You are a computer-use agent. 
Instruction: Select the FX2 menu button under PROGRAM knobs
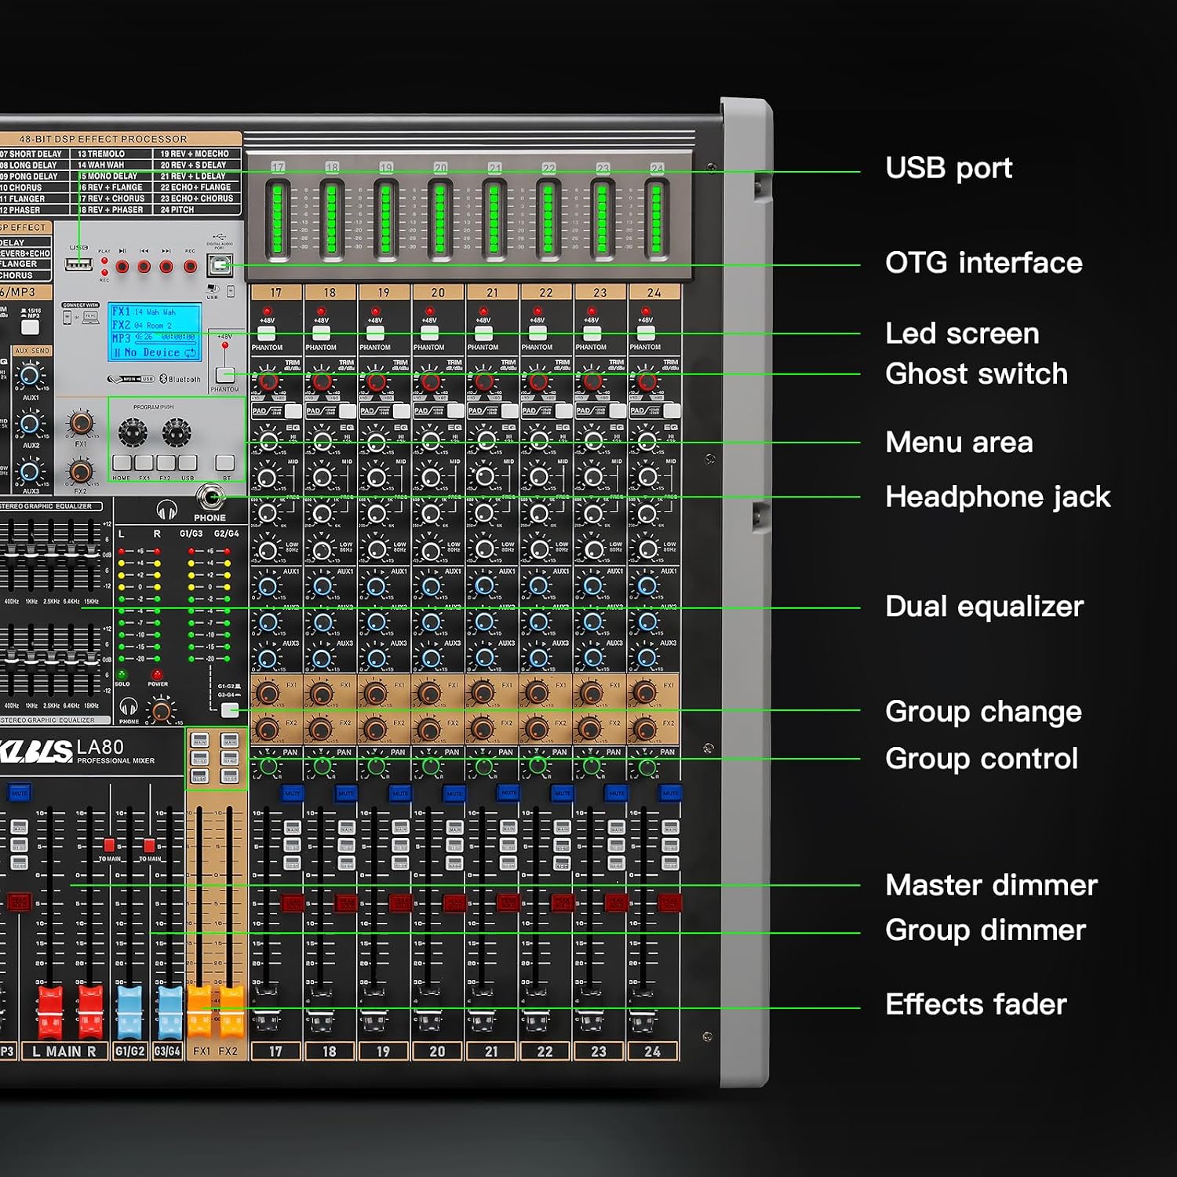(x=166, y=462)
